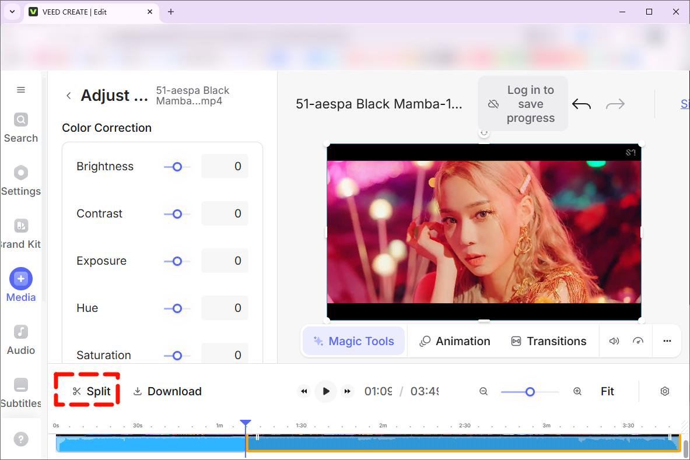The image size is (690, 460).
Task: Click the Contrast value input field
Action: [225, 213]
